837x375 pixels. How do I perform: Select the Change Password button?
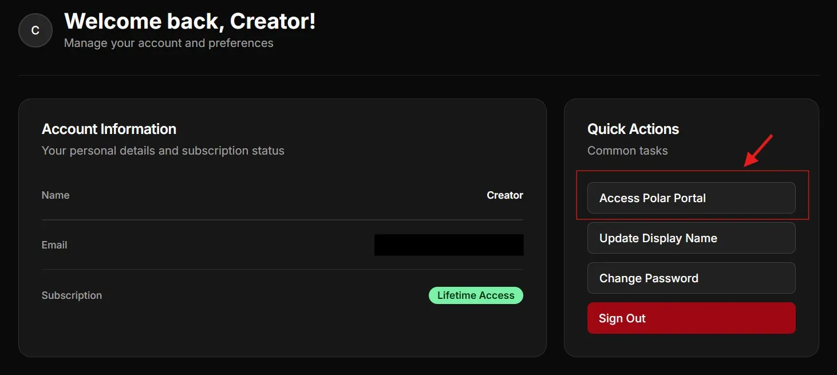coord(691,278)
